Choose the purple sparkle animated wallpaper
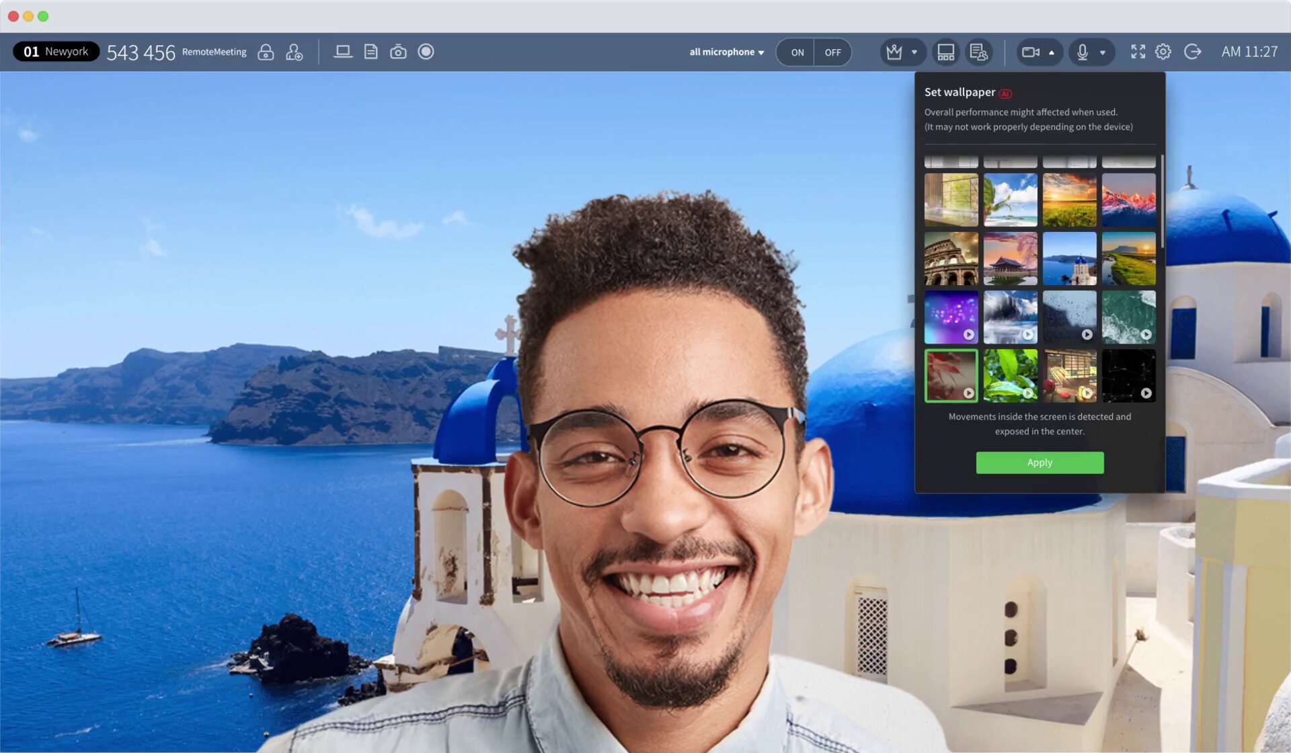 click(x=951, y=317)
